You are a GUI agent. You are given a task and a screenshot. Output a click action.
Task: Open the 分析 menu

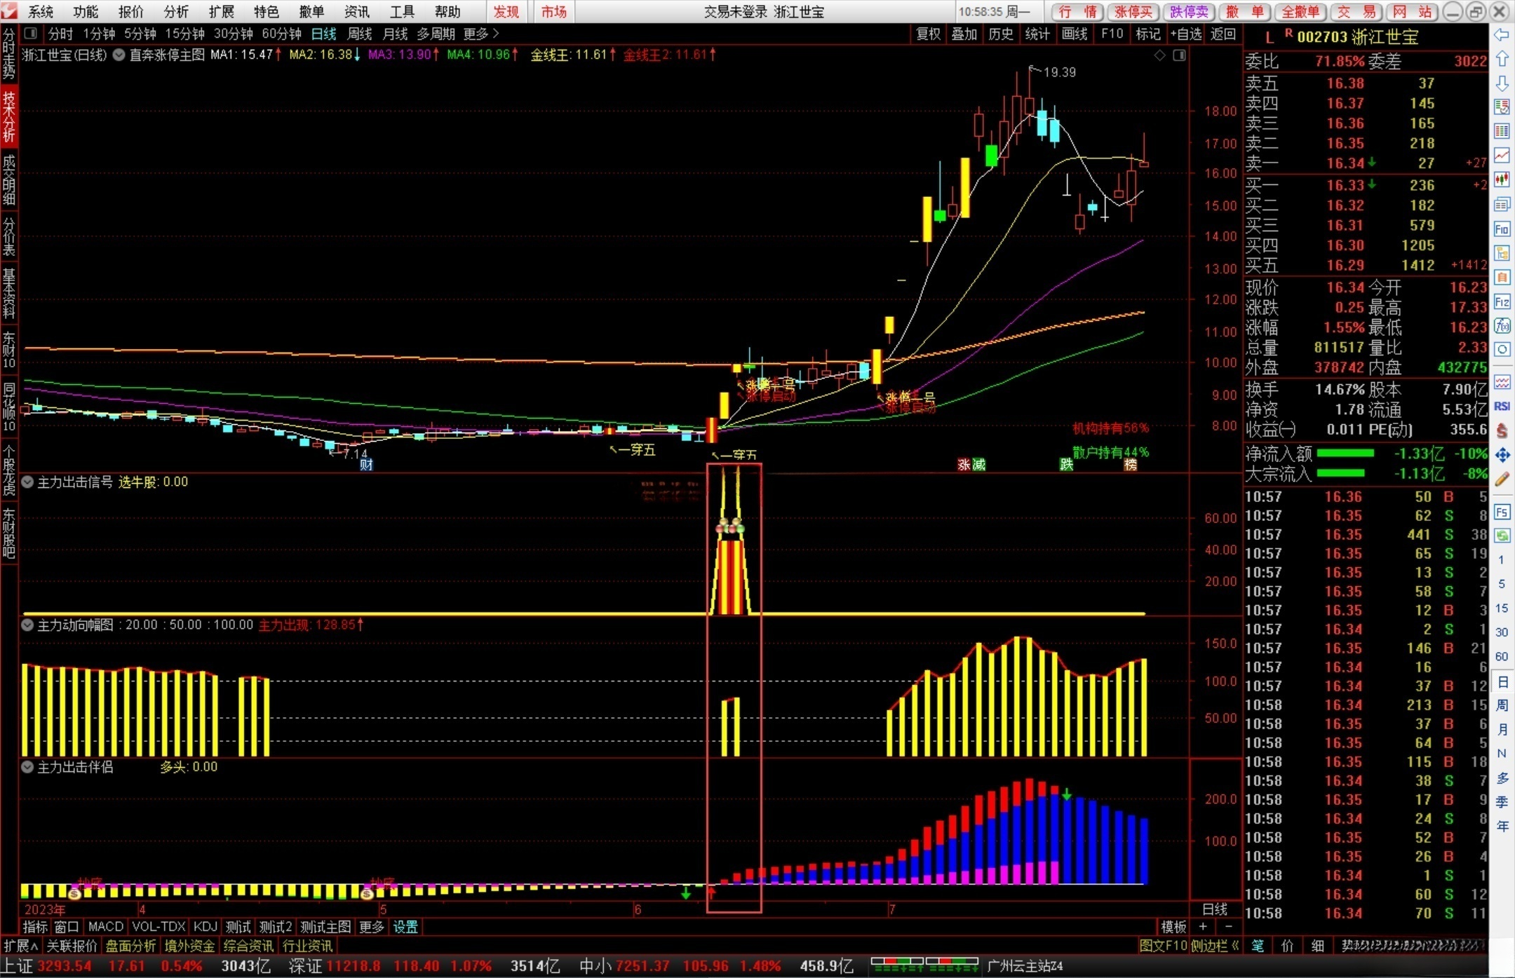176,11
